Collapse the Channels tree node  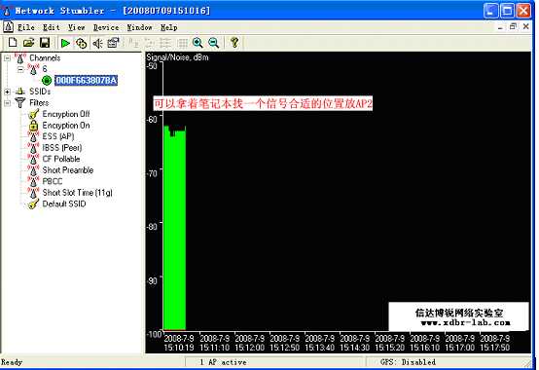(x=7, y=58)
